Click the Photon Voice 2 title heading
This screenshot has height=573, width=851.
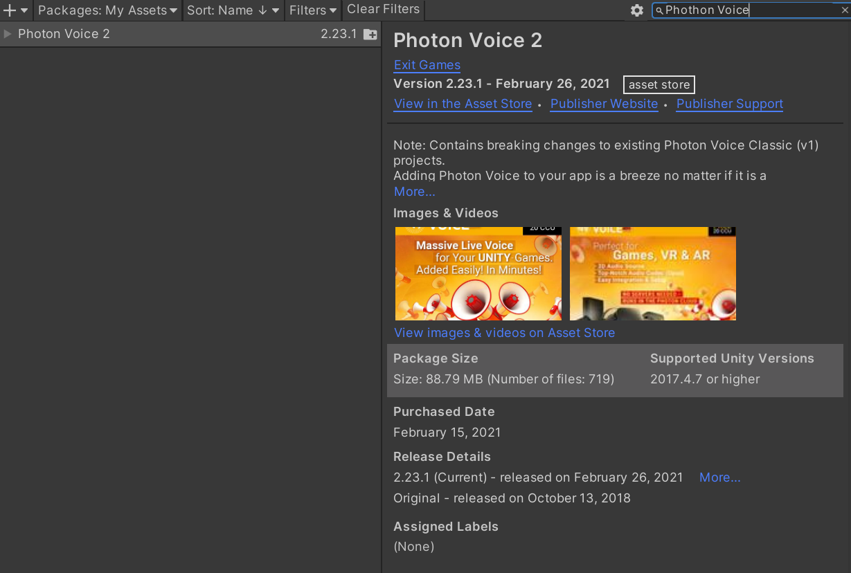[468, 40]
